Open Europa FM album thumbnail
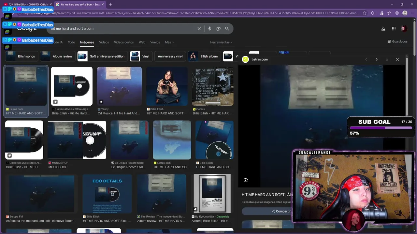Viewport: 417px width, 234px height. point(41,194)
